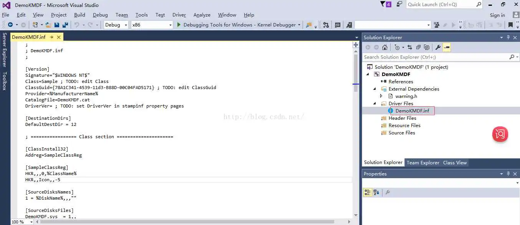Click the bookmark icon in toolbar
The image size is (520, 225).
coord(510,25)
